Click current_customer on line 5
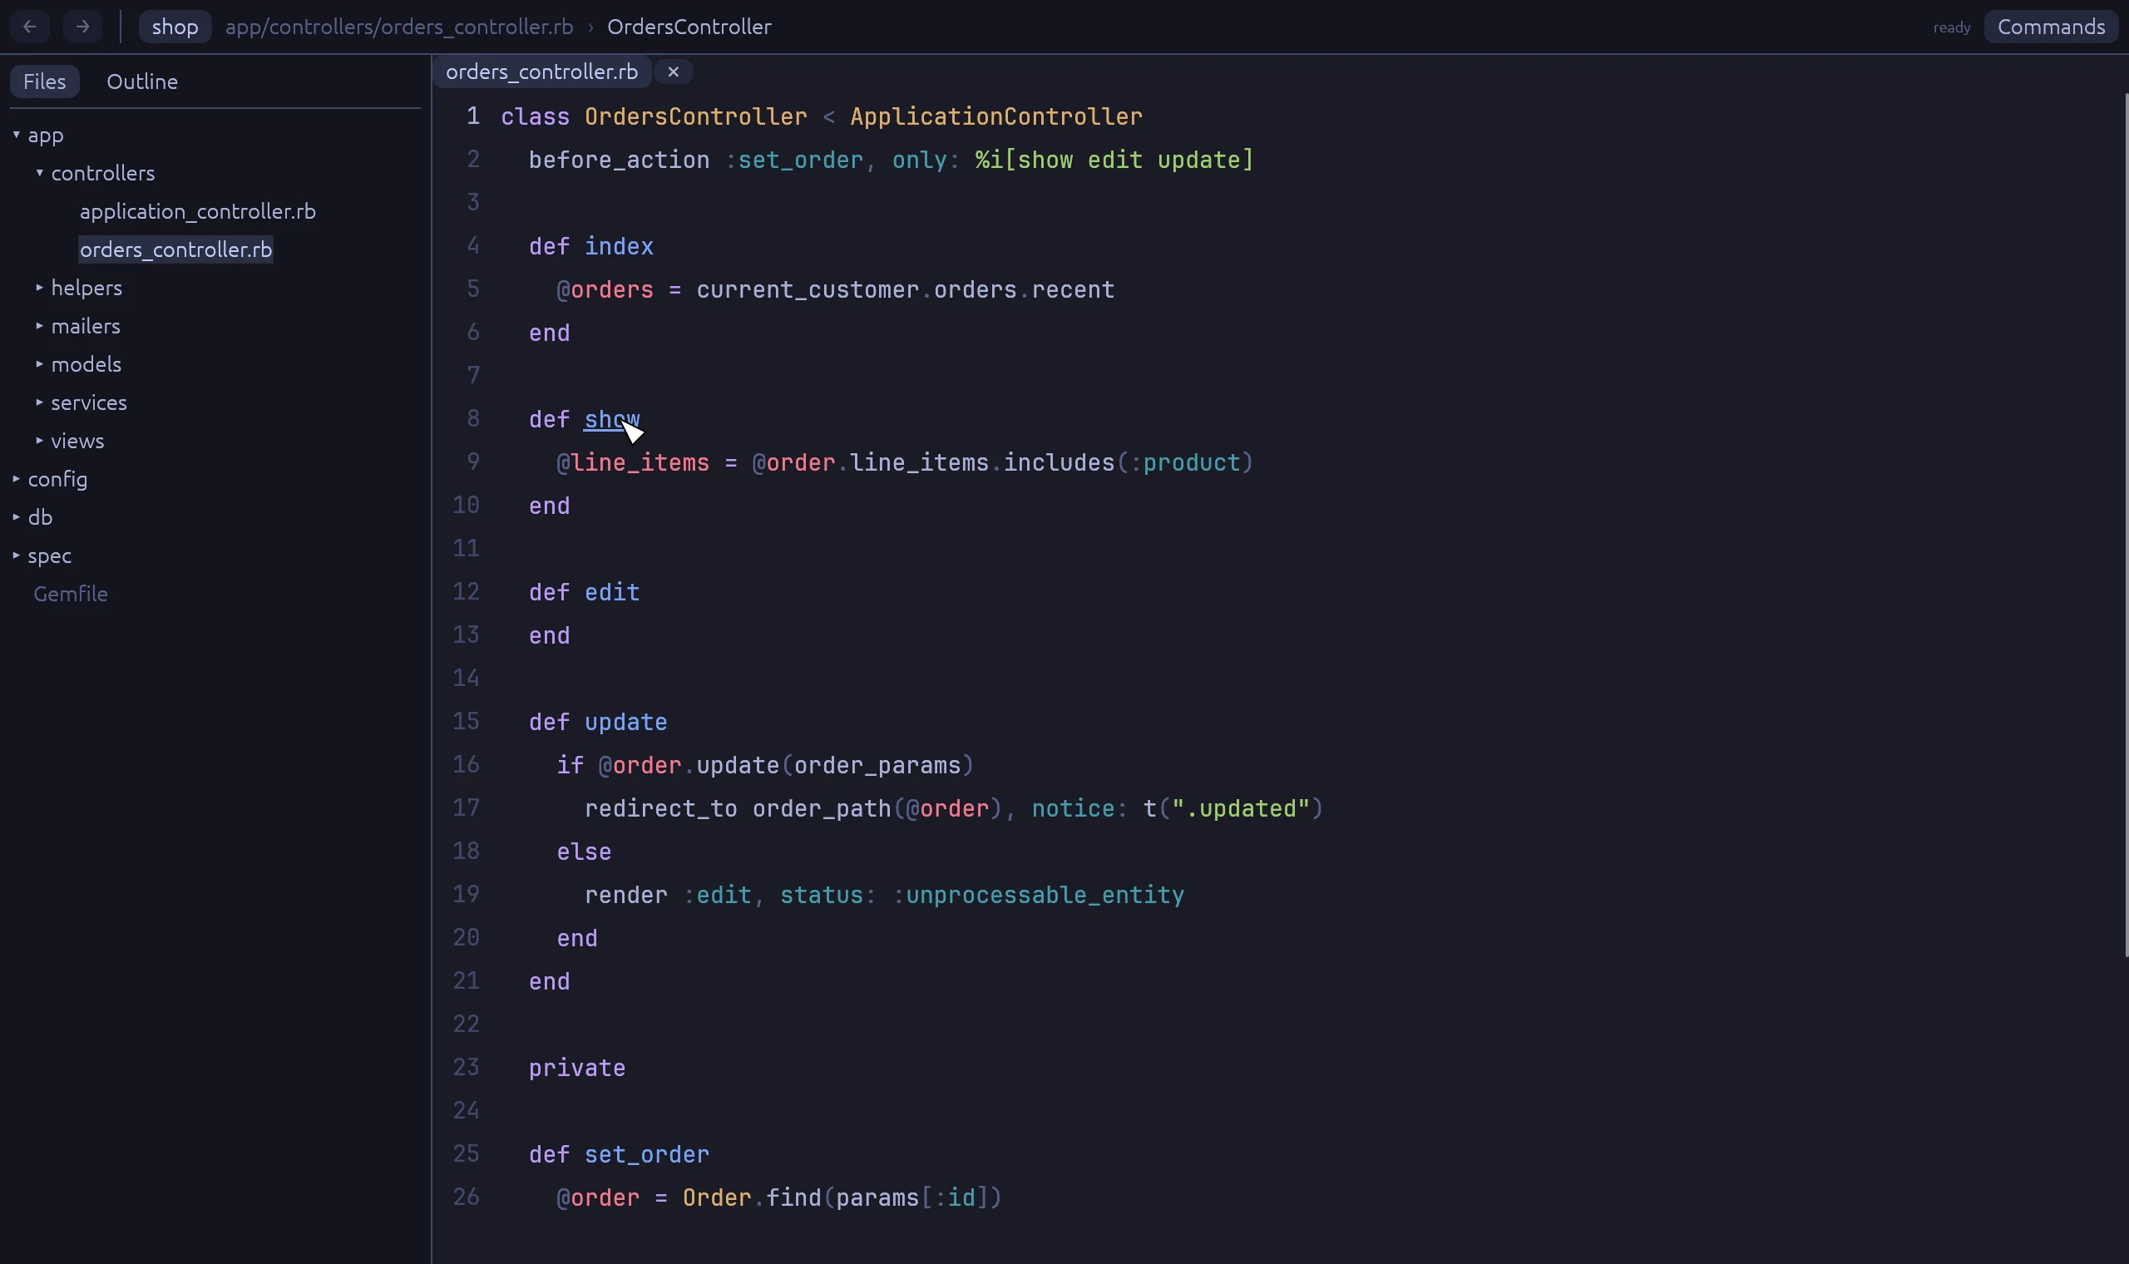 (x=808, y=289)
